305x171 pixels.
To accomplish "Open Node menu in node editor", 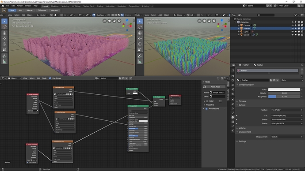I will pyautogui.click(x=44, y=78).
